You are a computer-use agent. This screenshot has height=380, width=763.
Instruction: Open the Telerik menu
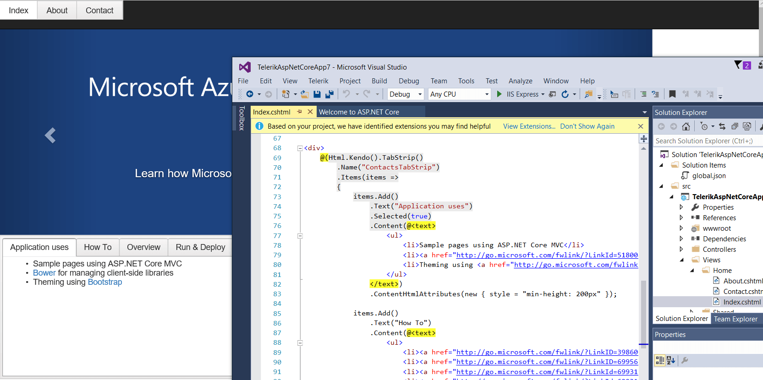(318, 81)
